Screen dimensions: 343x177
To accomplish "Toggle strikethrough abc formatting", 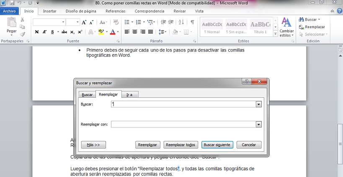I will tap(64, 32).
